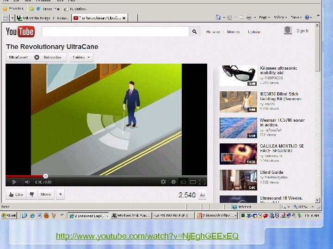Click the flag icon button

[60, 195]
